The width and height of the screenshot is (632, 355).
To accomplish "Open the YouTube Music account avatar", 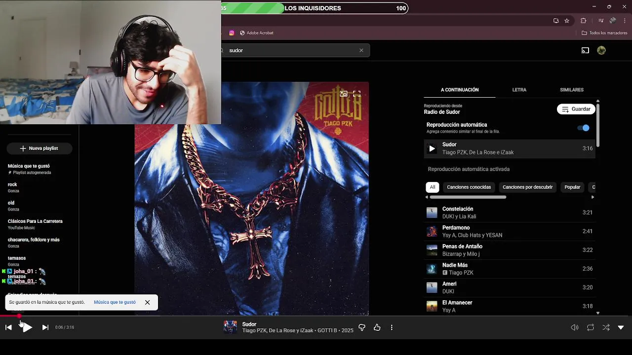I will (601, 50).
